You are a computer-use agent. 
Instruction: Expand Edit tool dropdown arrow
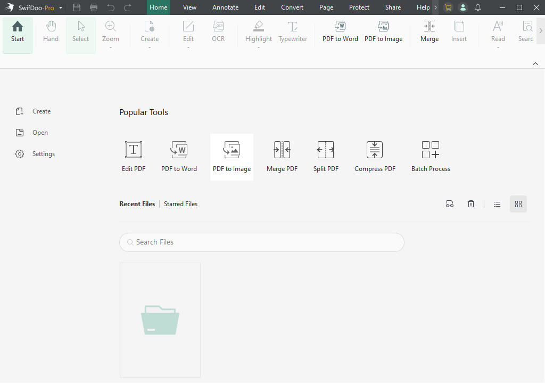188,47
